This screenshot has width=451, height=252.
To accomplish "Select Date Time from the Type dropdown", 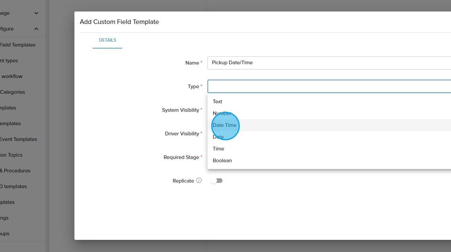I will [225, 125].
